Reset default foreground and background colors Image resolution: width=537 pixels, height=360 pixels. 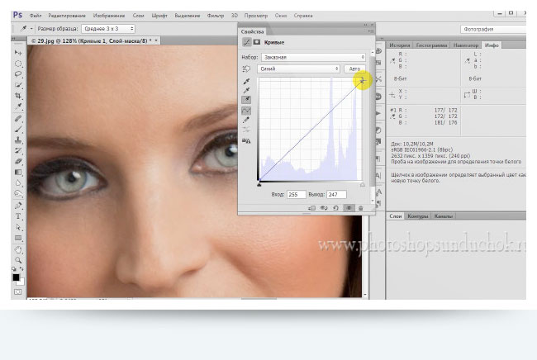point(14,269)
